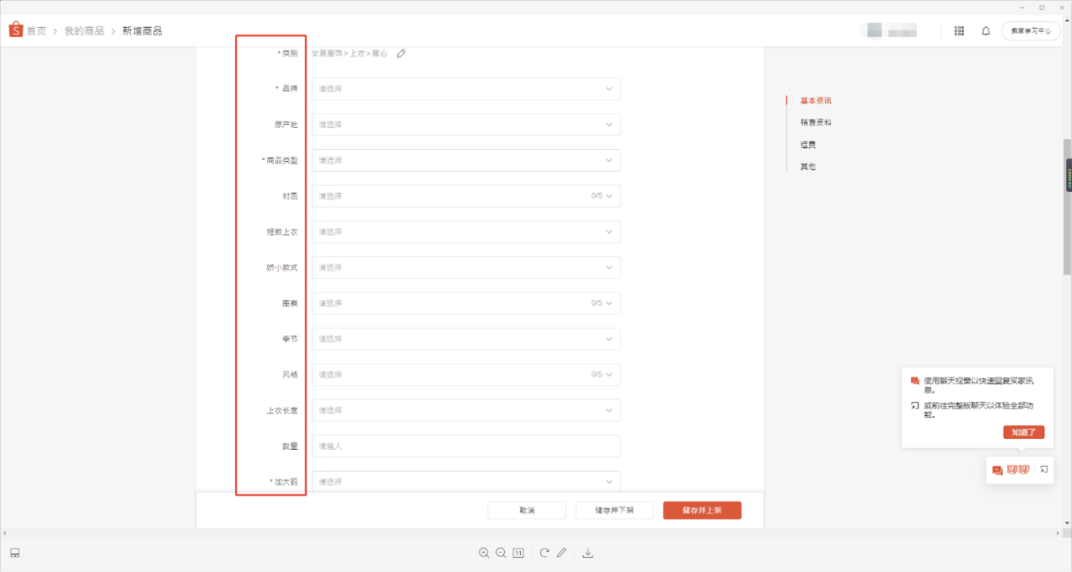This screenshot has height=572, width=1072.
Task: Expand the 原产地 selector
Action: tap(467, 124)
